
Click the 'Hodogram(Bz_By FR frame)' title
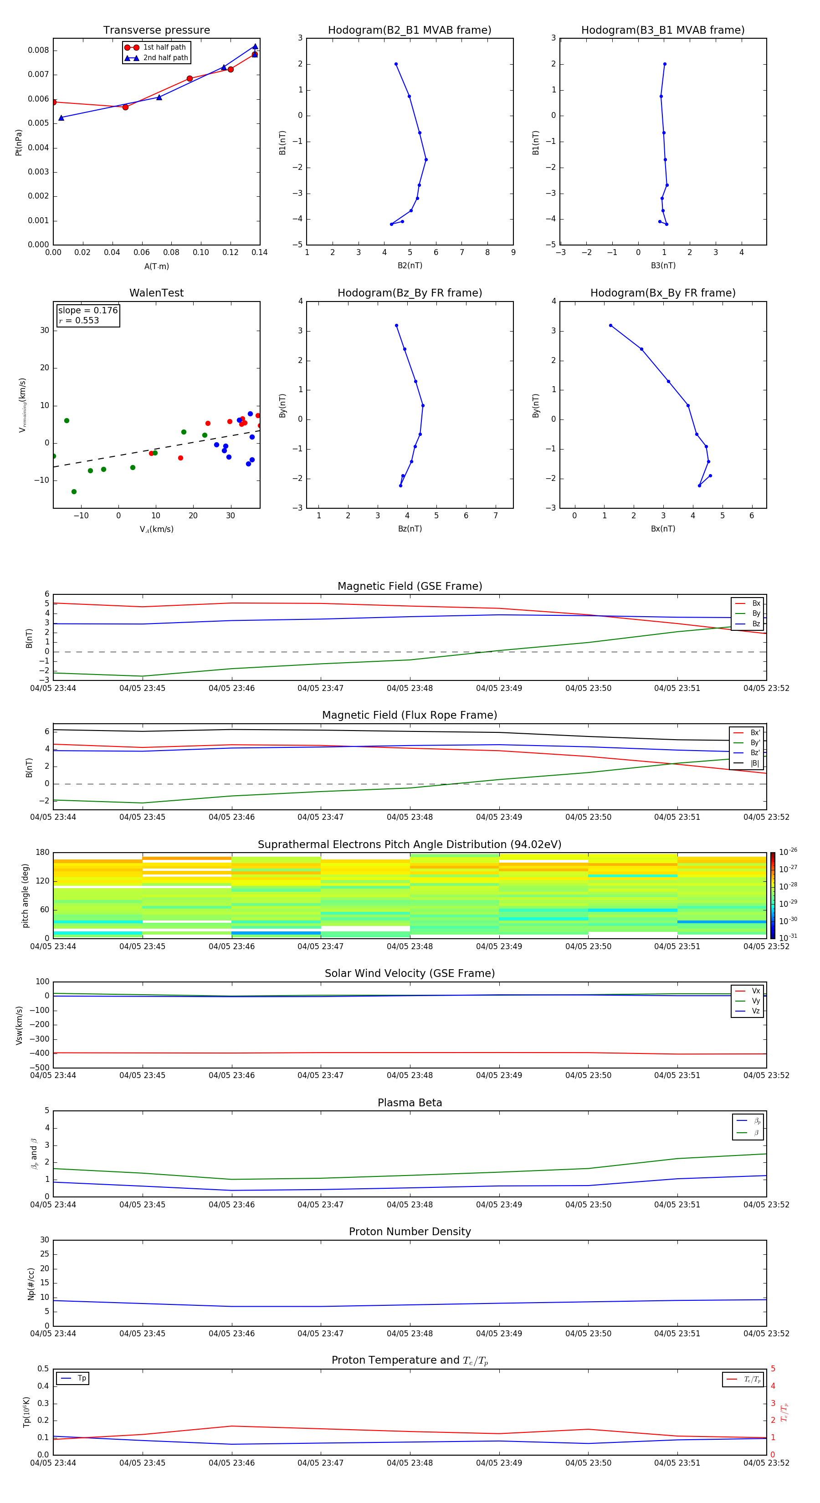point(410,293)
